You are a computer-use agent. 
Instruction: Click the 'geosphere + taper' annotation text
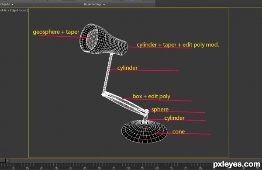coord(56,32)
